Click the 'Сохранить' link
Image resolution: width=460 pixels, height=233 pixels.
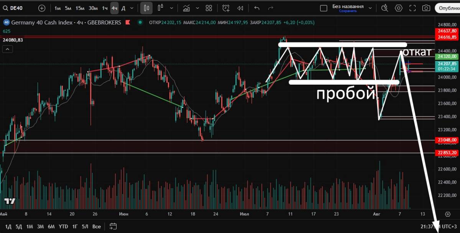[348, 11]
